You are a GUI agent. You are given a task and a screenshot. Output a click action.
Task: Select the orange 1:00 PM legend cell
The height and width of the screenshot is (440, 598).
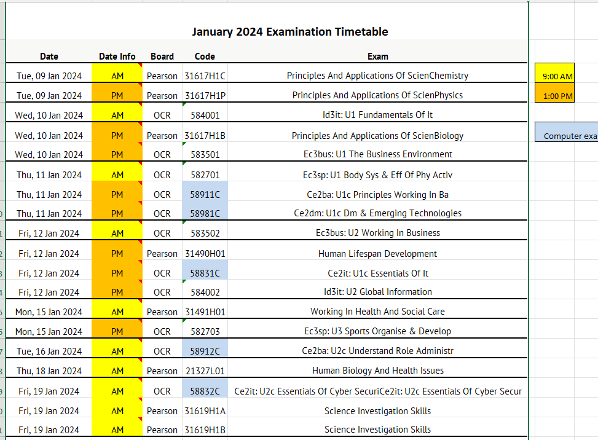click(x=554, y=95)
